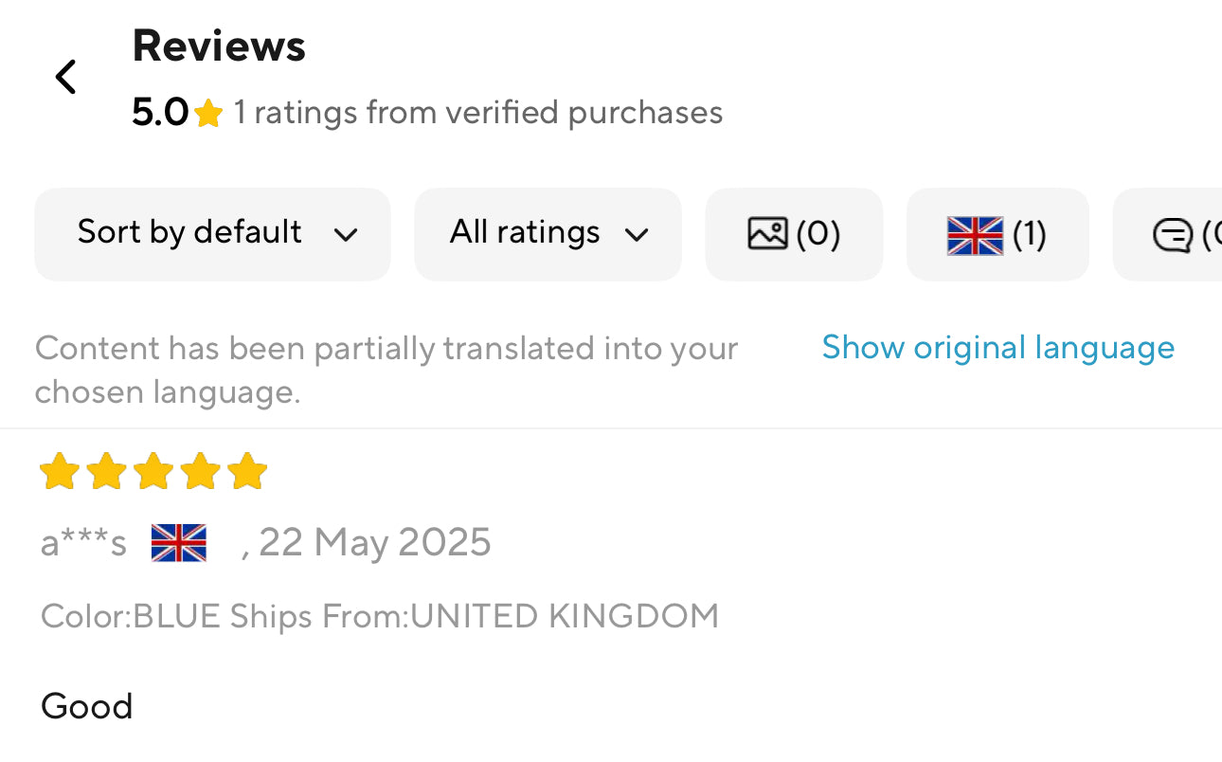1222x762 pixels.
Task: Show original language of reviews
Action: pyautogui.click(x=997, y=348)
